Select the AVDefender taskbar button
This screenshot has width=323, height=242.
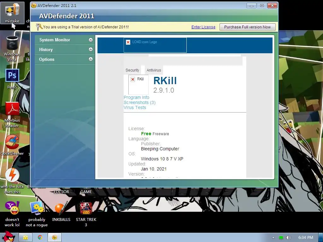tap(55, 238)
